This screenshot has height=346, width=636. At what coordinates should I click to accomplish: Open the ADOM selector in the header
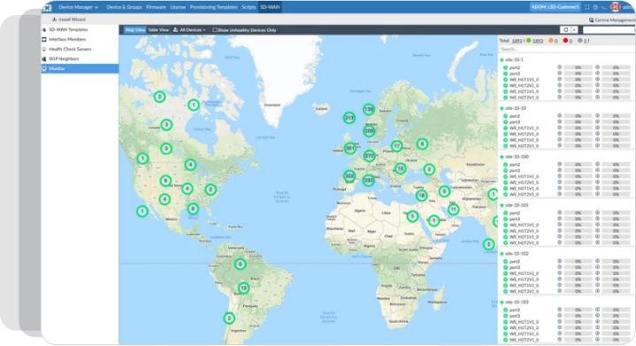[x=555, y=7]
